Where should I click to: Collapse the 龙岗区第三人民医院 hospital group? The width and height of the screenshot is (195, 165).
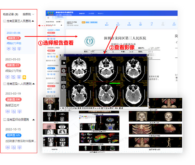click(33, 21)
